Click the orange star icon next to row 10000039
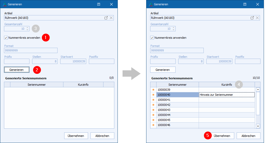Viewport: 265px width, 143px height. [x=153, y=90]
